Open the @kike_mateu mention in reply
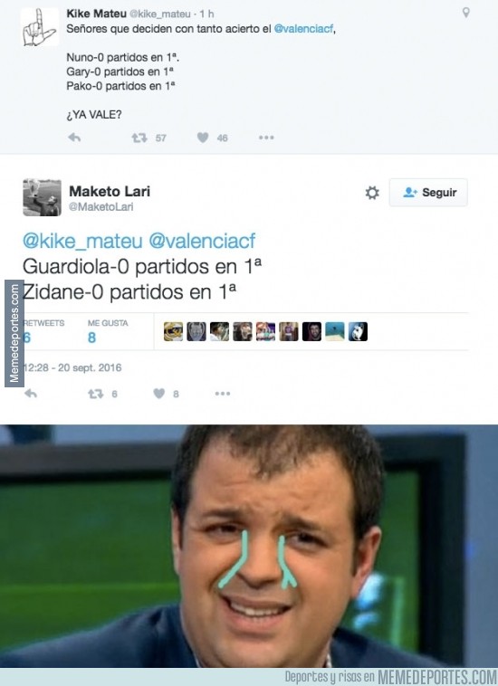The width and height of the screenshot is (498, 686). (x=82, y=241)
